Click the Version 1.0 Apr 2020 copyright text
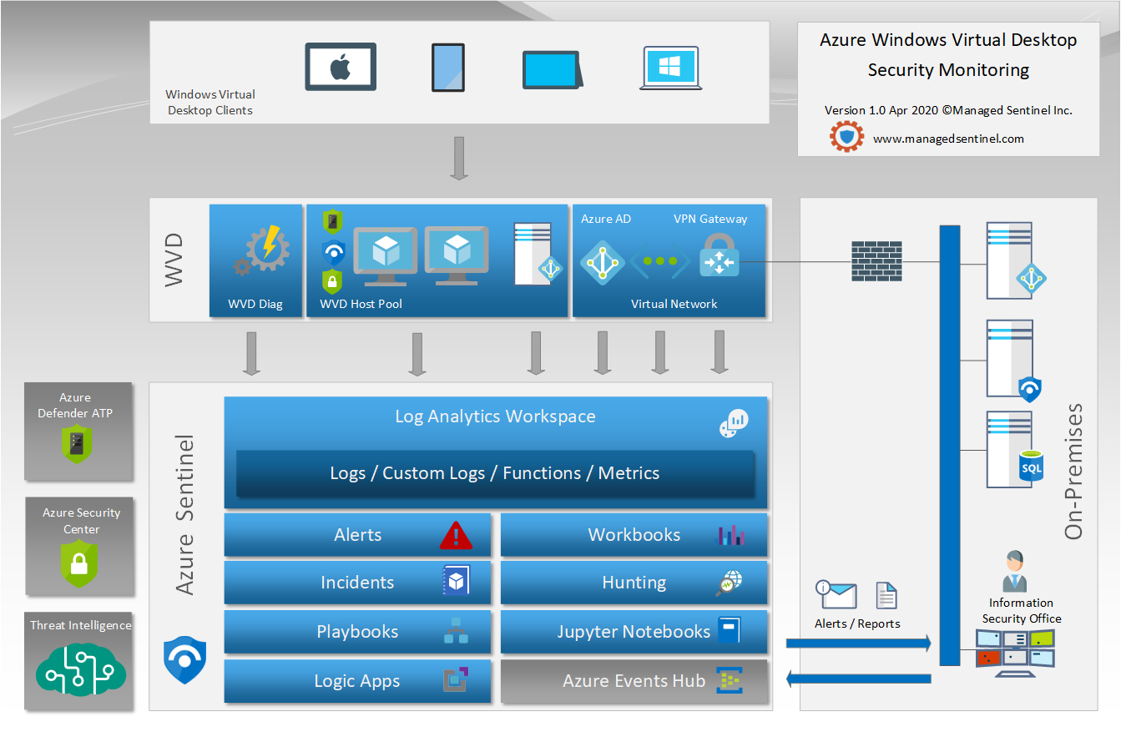 (x=948, y=110)
